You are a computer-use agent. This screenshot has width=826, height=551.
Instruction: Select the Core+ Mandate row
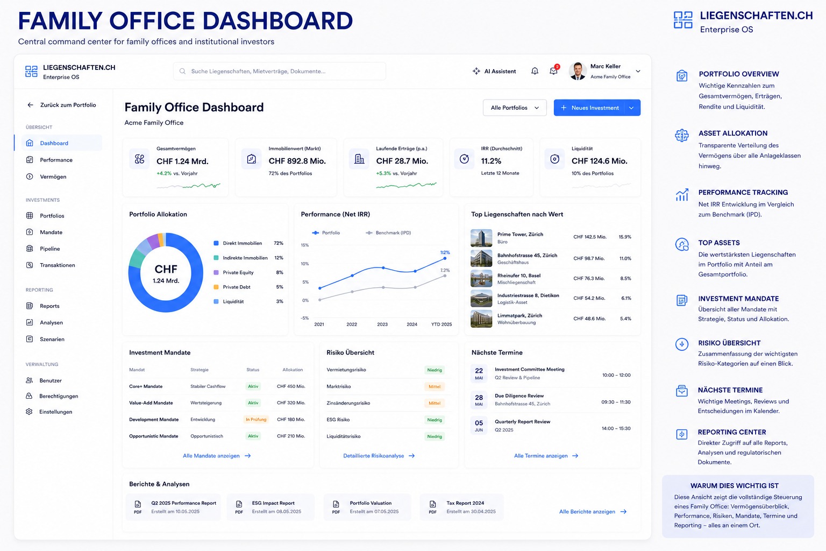pos(217,386)
